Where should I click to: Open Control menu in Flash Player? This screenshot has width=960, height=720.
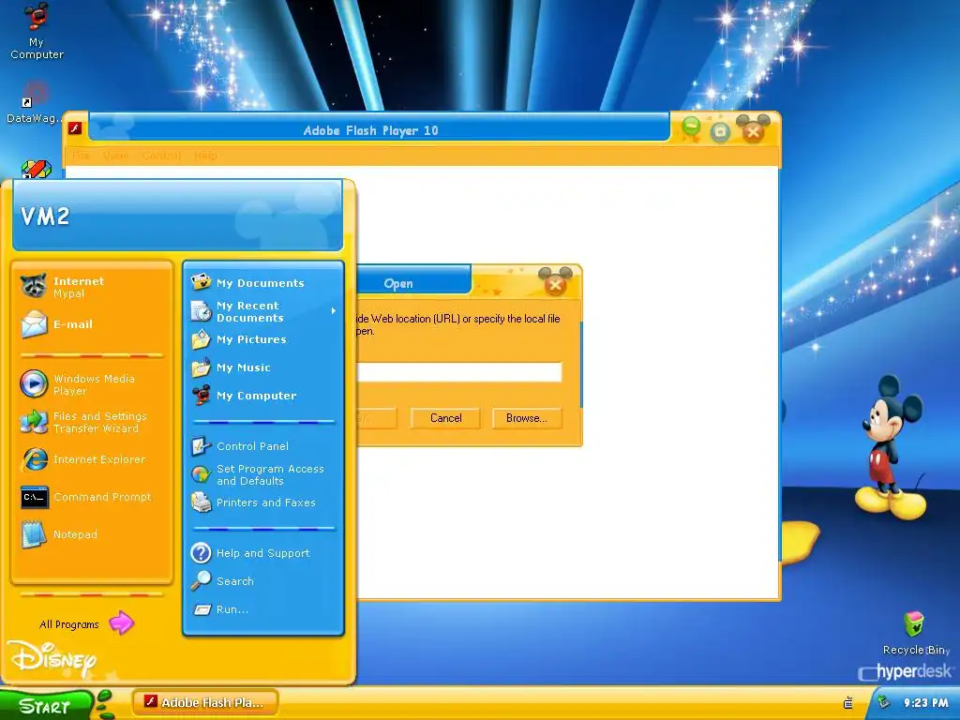click(161, 156)
